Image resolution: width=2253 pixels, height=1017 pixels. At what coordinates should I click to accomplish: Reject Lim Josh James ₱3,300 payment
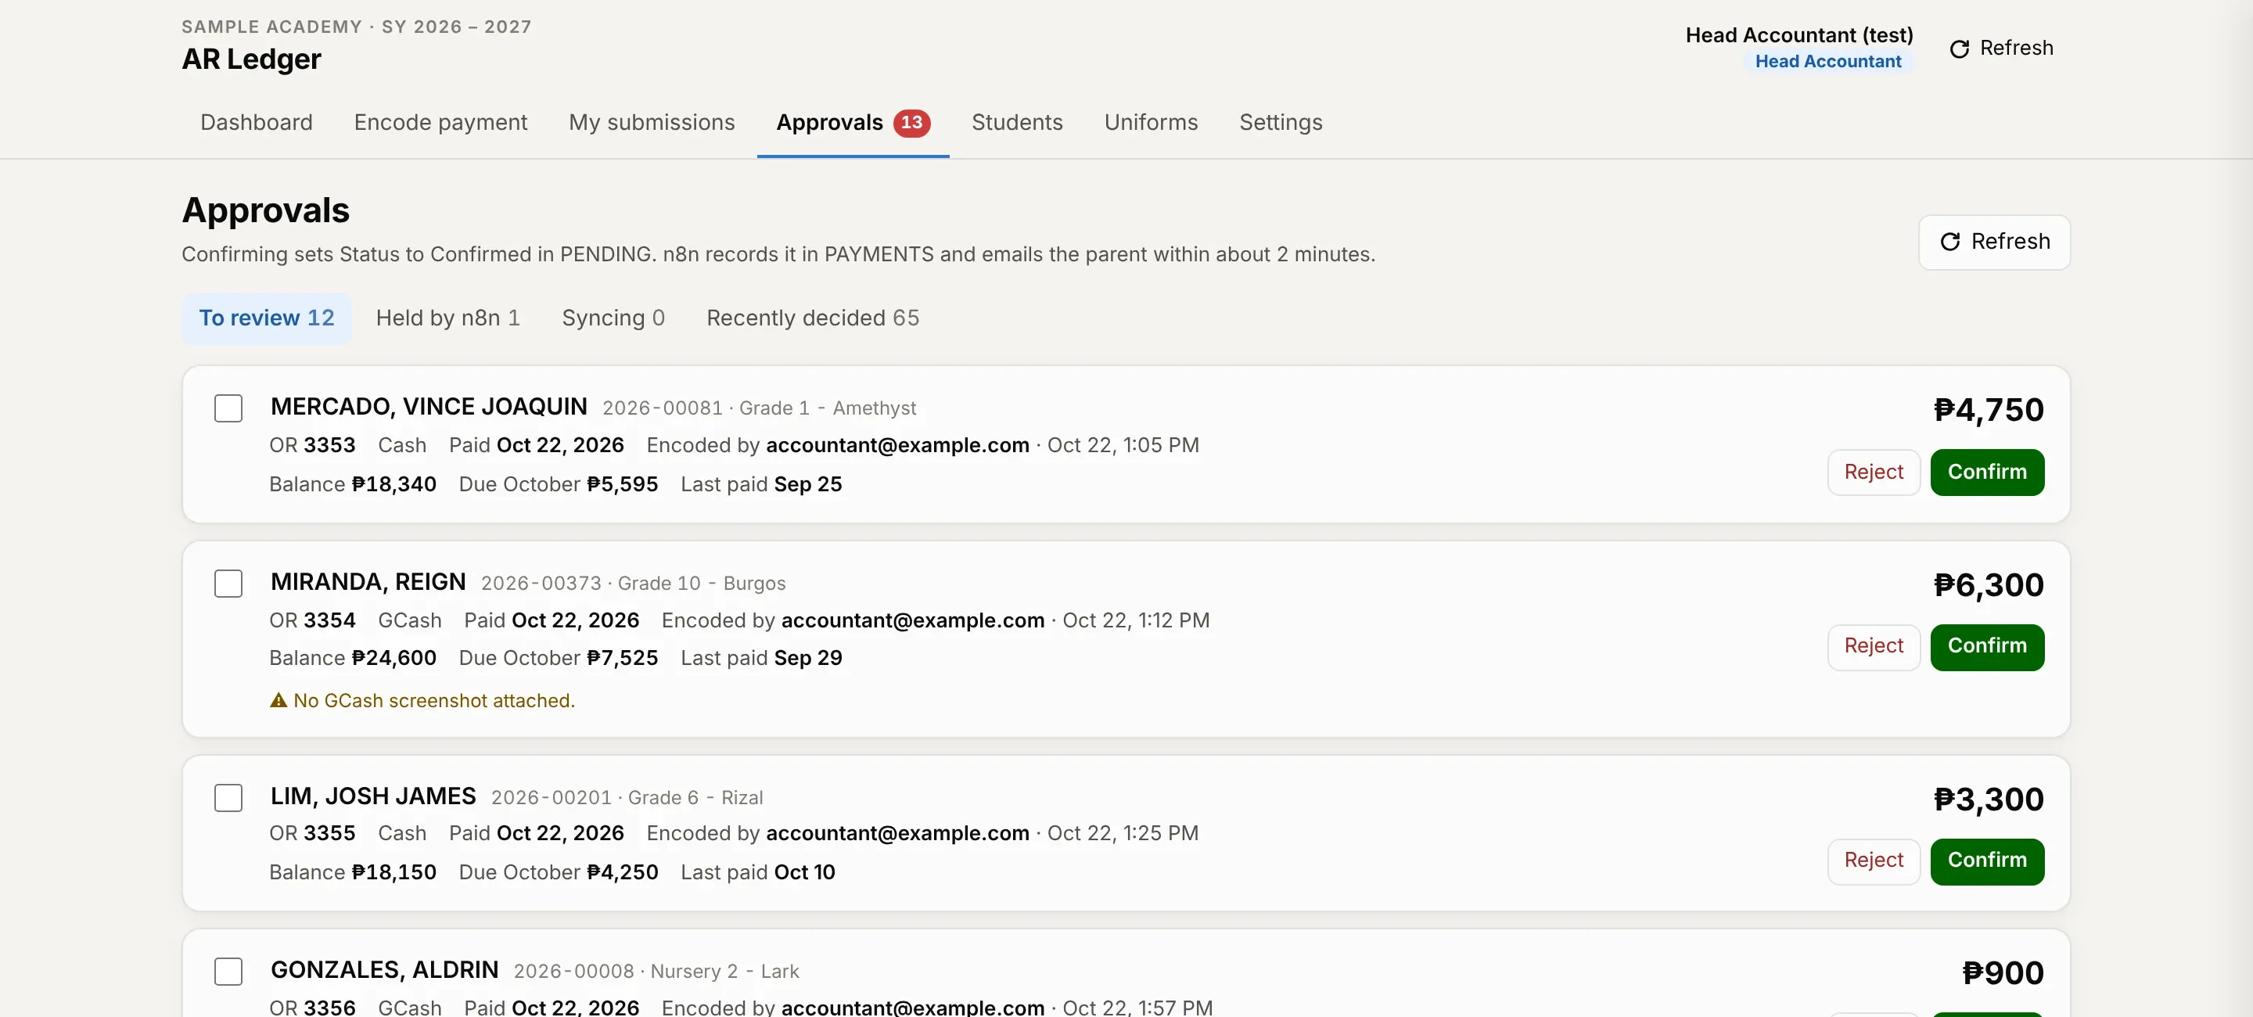tap(1874, 861)
